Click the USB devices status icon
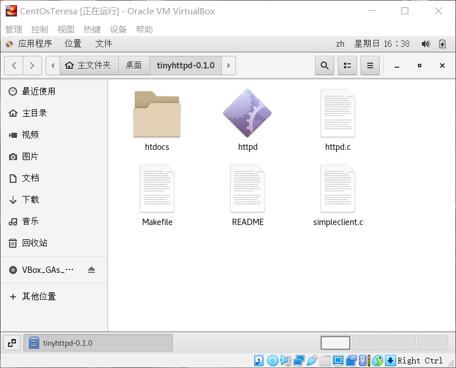This screenshot has width=456, height=368. click(x=312, y=360)
